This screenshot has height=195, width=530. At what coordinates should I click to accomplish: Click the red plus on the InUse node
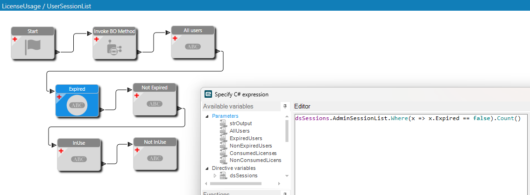tap(61, 151)
